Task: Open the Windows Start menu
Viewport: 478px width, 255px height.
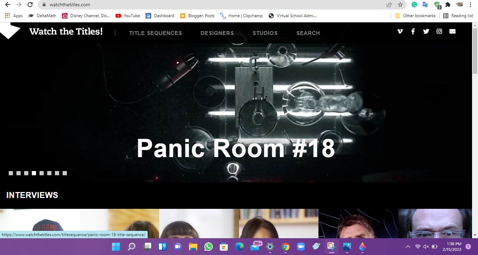Action: pyautogui.click(x=116, y=247)
